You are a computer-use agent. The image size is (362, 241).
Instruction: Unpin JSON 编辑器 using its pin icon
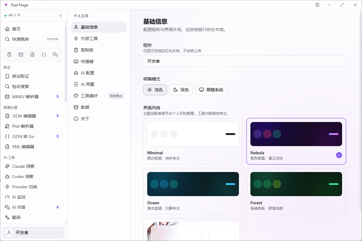click(58, 116)
